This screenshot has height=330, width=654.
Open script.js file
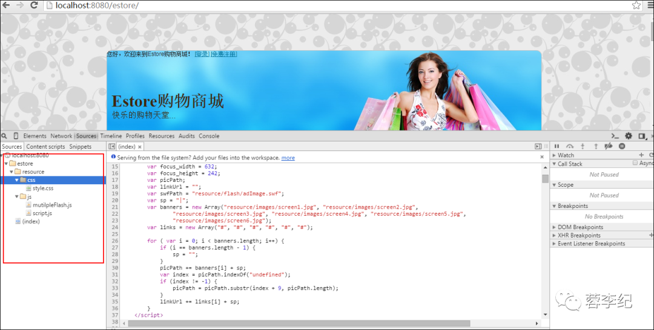pos(42,213)
